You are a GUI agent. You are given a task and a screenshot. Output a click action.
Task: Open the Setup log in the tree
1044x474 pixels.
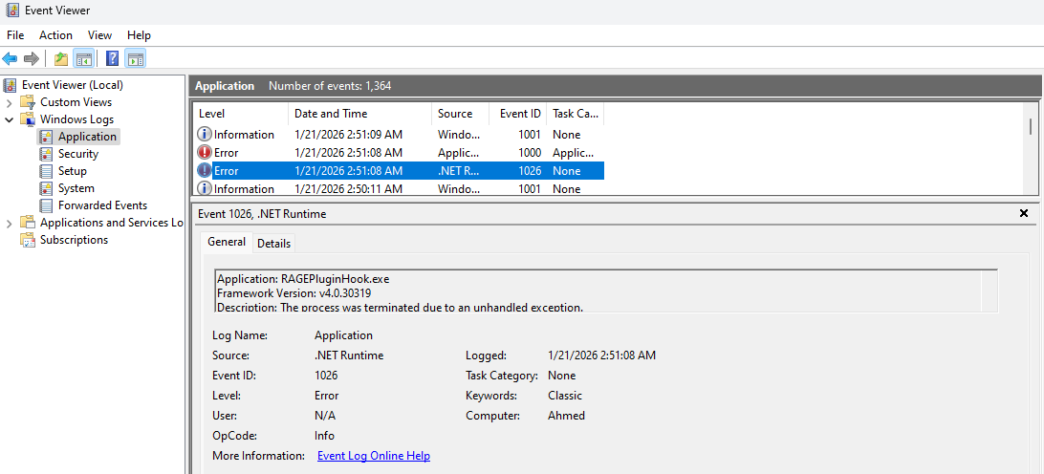[72, 171]
